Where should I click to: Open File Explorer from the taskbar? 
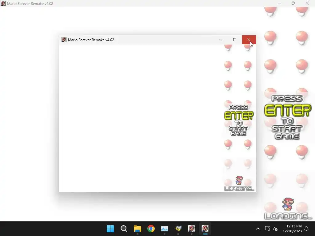(138, 229)
